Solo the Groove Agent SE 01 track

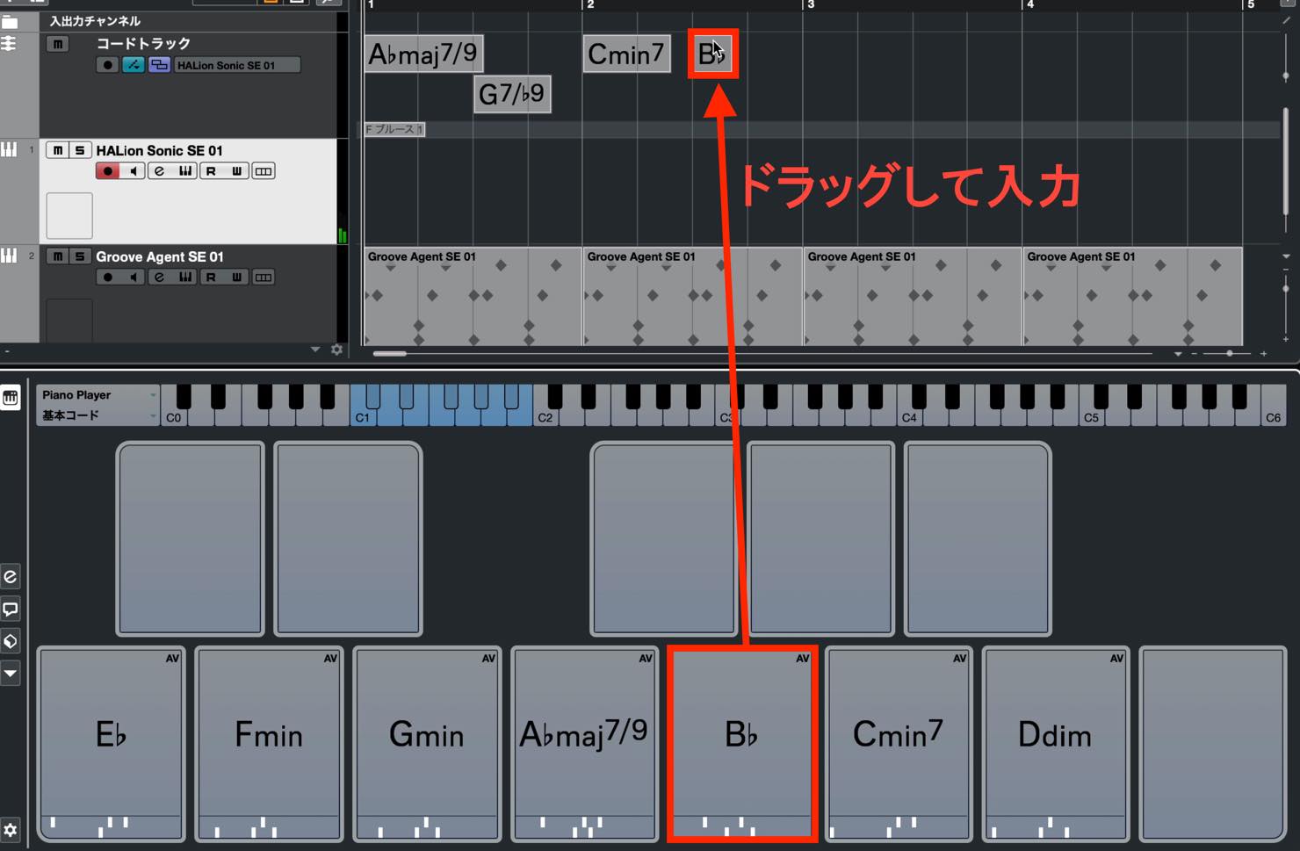tap(79, 256)
